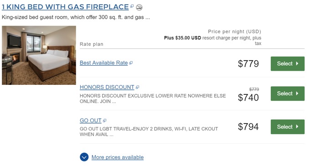This screenshot has height=166, width=321.
Task: Open 1 King Bed with Gas Fireplace details
Action: [x=65, y=7]
